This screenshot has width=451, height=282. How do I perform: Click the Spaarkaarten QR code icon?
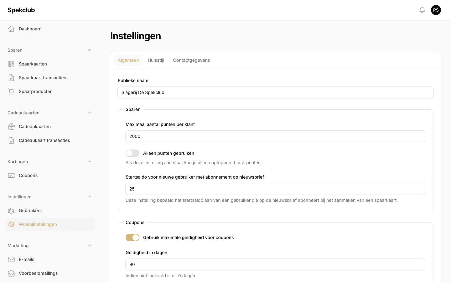pos(11,64)
